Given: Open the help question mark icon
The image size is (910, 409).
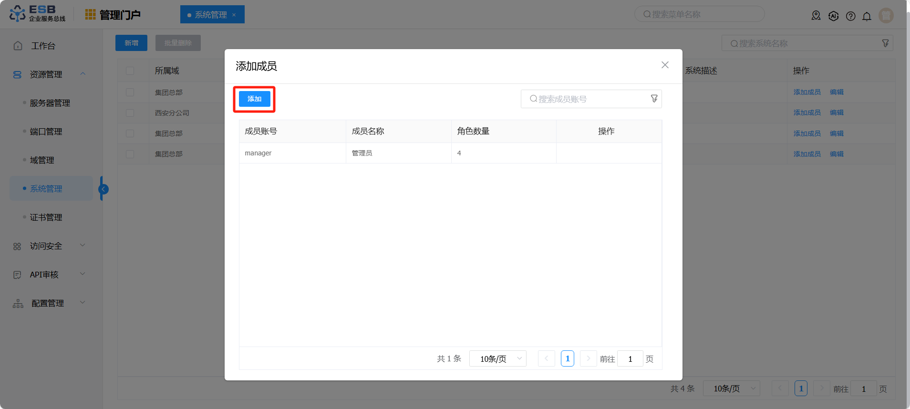Looking at the screenshot, I should [x=850, y=16].
